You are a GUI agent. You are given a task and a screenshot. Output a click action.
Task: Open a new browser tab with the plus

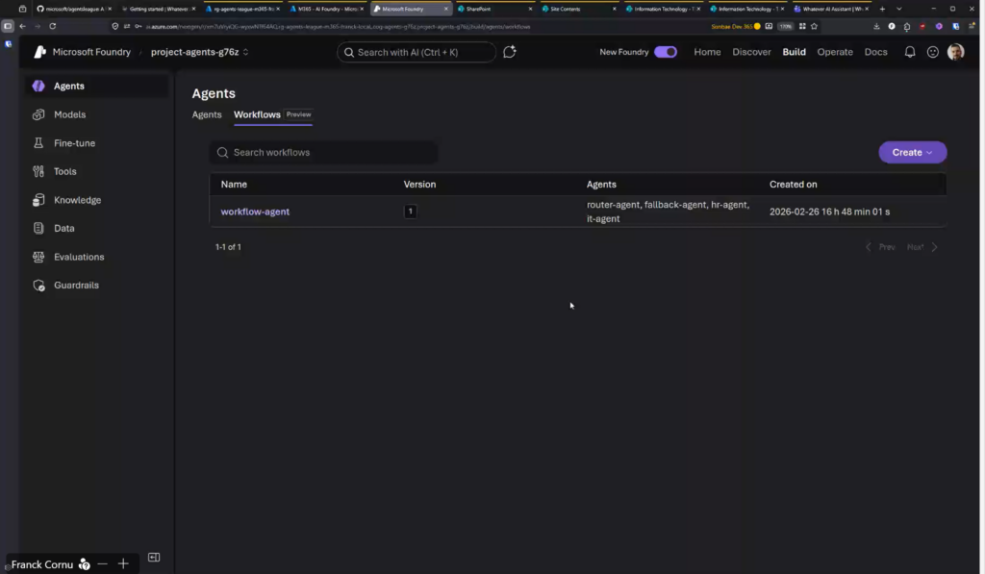coord(882,9)
